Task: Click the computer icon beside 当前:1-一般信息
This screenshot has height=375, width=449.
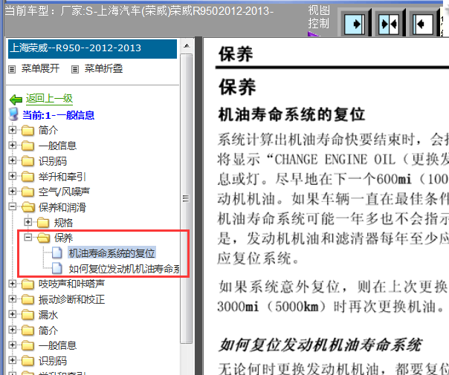Action: pyautogui.click(x=13, y=114)
